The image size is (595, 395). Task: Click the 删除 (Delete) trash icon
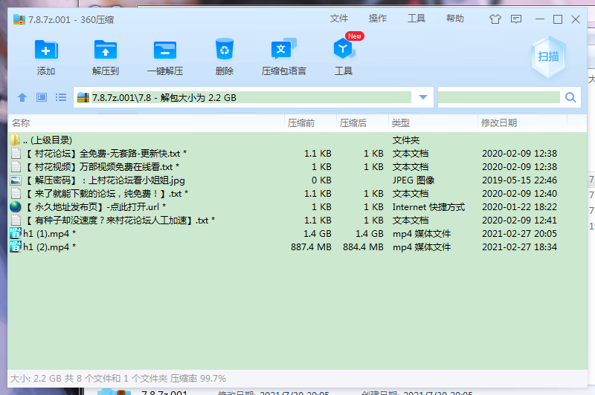[224, 50]
